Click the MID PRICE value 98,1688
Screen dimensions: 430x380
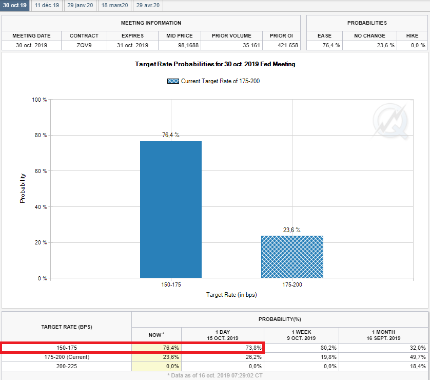[x=179, y=45]
